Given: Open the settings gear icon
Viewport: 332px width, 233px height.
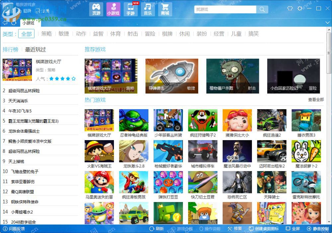Looking at the screenshot, I should click(x=300, y=9).
